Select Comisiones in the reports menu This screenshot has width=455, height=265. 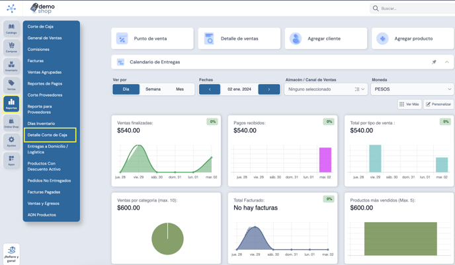click(38, 50)
